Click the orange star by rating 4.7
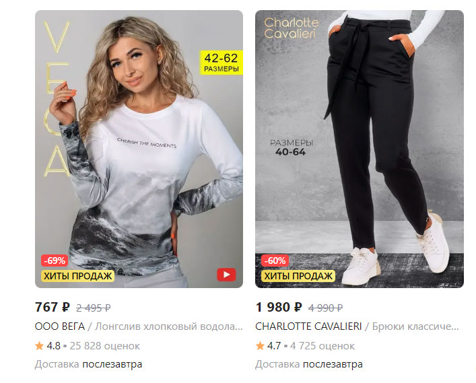Screen dimensions: 476x383 (260, 346)
